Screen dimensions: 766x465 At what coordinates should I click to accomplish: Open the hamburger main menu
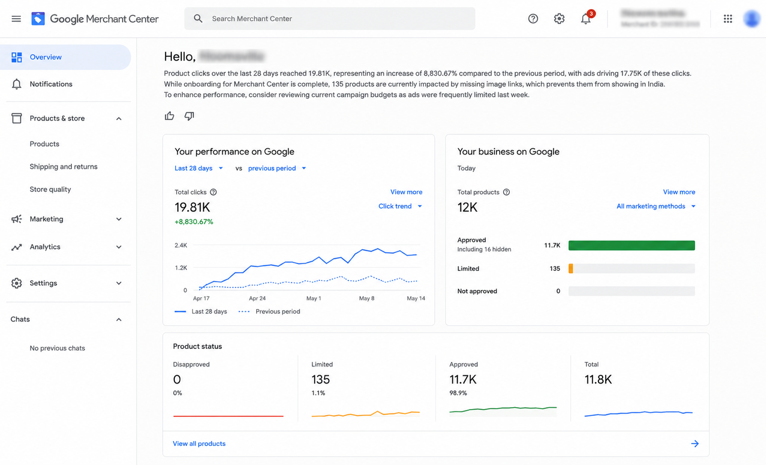tap(16, 19)
